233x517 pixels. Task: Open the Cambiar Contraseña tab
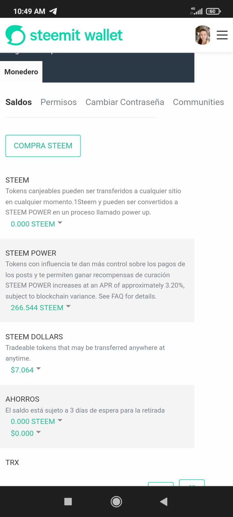(125, 102)
